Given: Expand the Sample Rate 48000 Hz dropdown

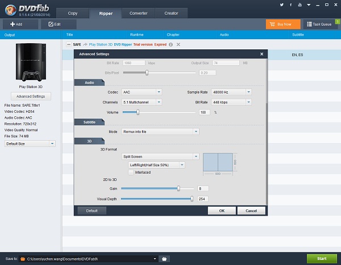Looking at the screenshot, I should [x=231, y=92].
